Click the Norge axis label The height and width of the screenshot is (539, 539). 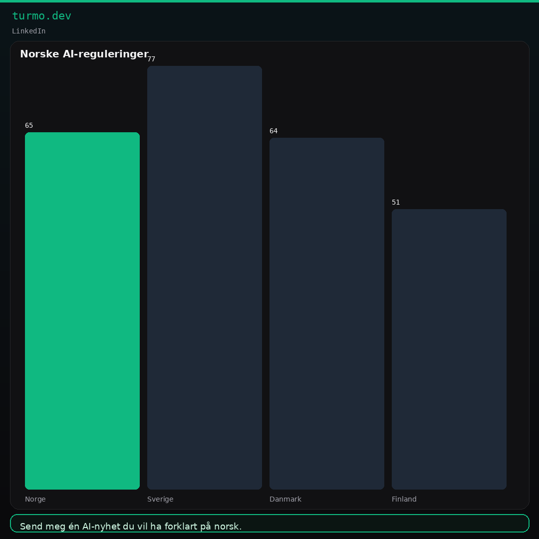(35, 499)
